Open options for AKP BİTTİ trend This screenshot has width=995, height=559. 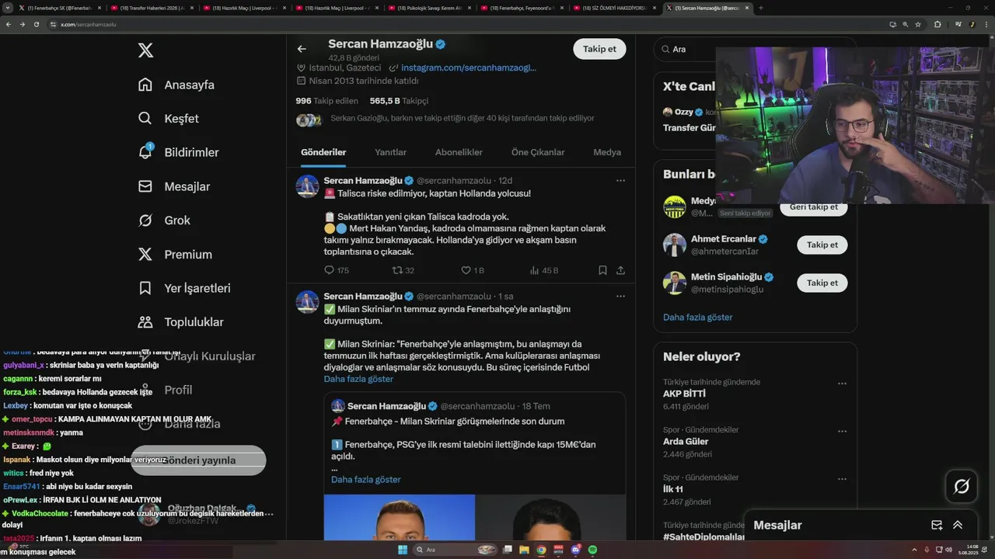842,384
